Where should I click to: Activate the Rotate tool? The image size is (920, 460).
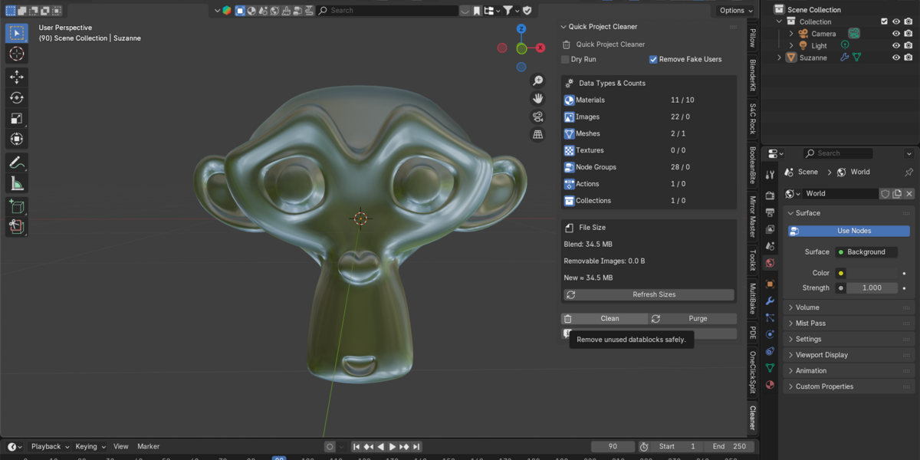(17, 97)
